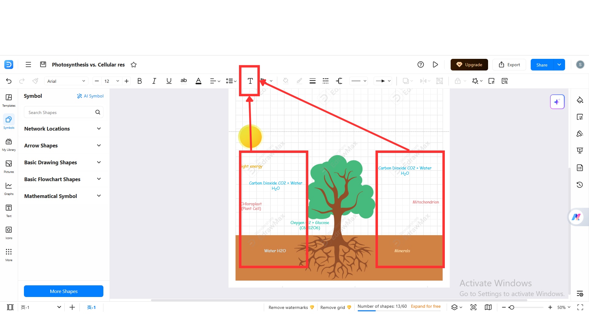589x331 pixels.
Task: Select the Text tool in the toolbar
Action: 250,81
